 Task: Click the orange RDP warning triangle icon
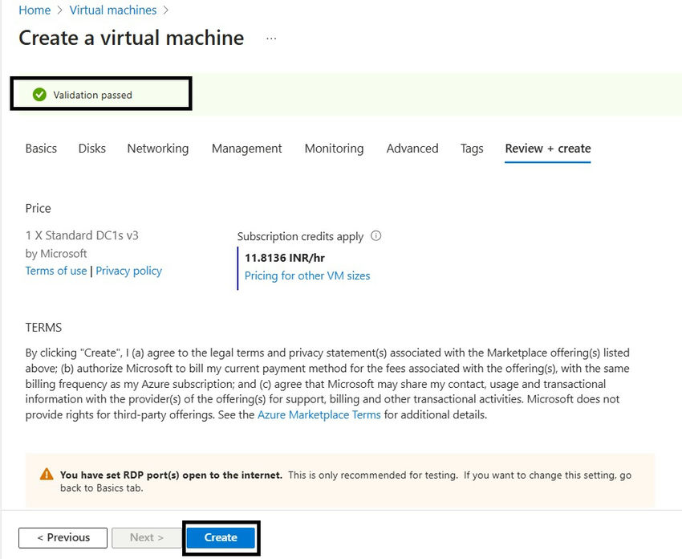[47, 475]
